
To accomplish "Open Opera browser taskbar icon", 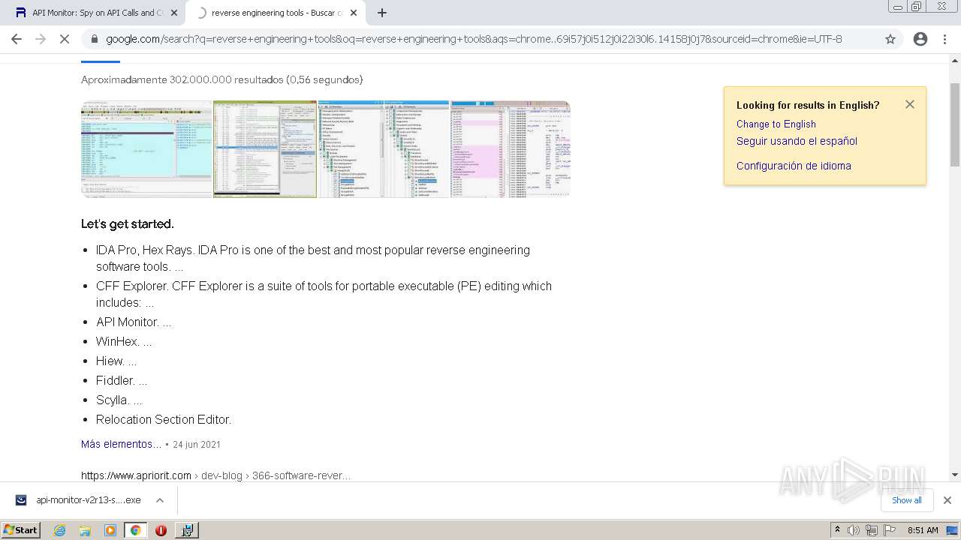I will click(x=161, y=530).
